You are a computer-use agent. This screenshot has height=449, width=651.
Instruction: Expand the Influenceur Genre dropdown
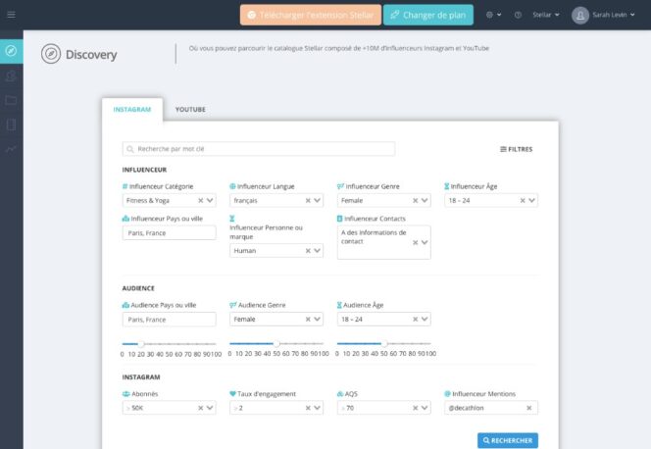coord(425,200)
